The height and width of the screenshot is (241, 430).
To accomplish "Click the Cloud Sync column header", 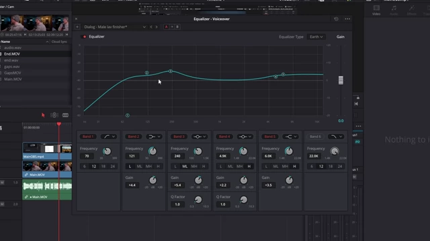I will point(59,42).
